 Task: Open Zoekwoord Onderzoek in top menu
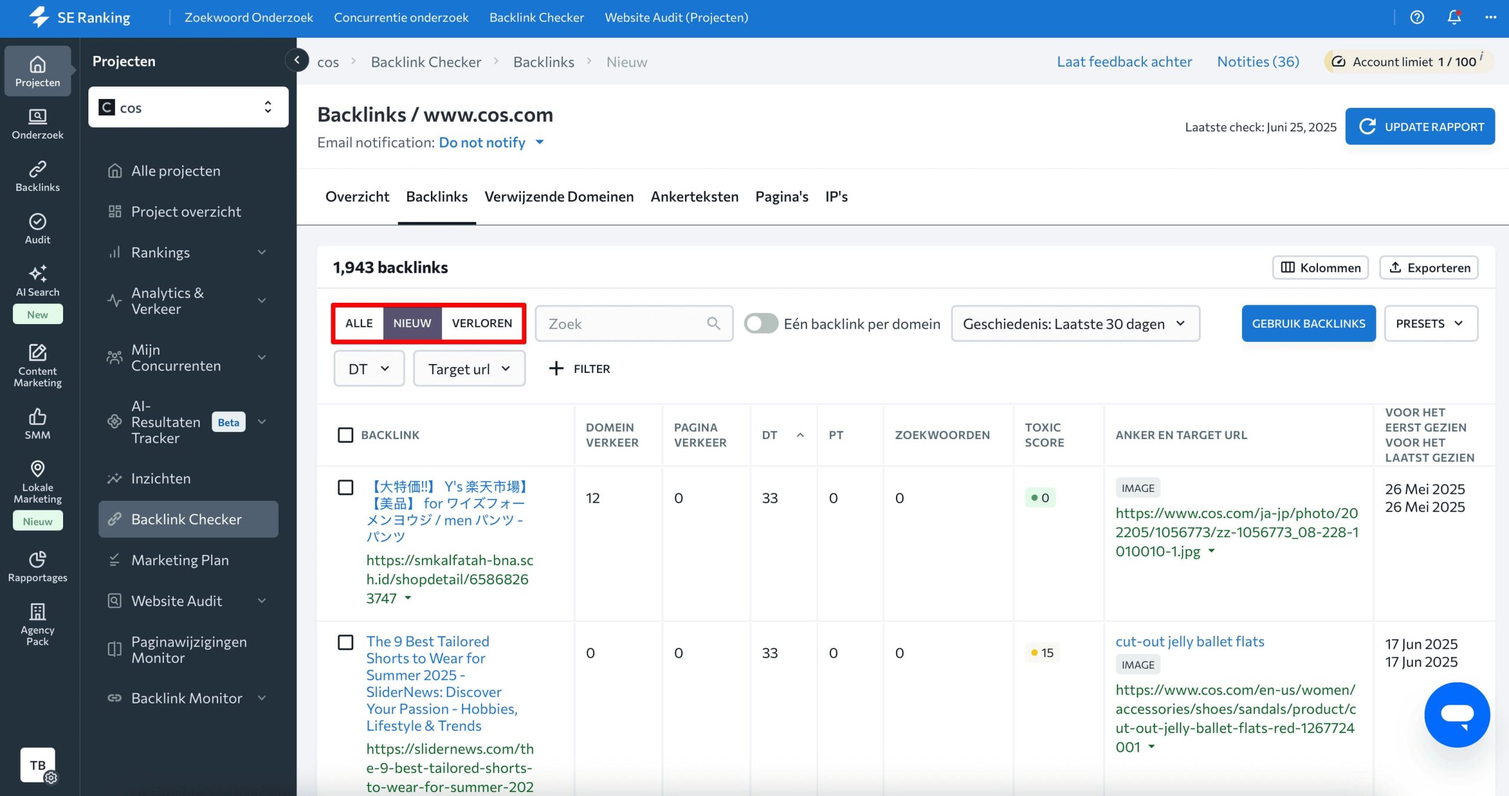(x=249, y=18)
